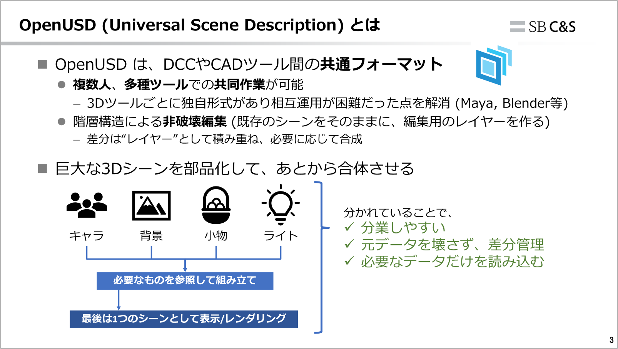
Task: Click the ライト label under the lightbulb
Action: (x=281, y=235)
